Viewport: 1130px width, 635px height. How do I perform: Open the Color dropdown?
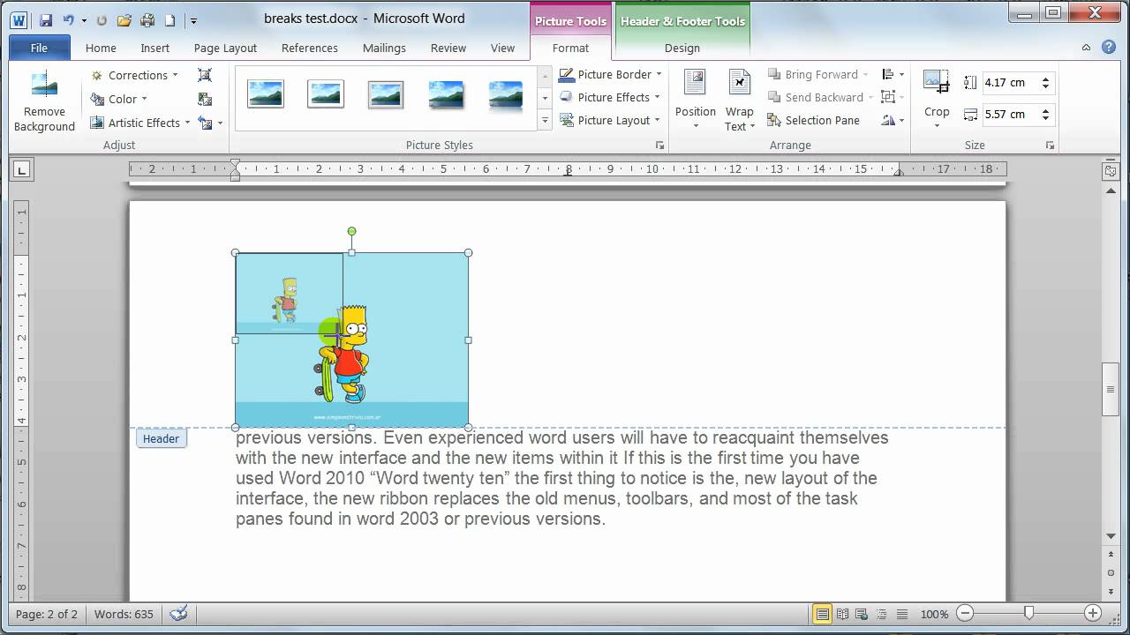coord(119,99)
